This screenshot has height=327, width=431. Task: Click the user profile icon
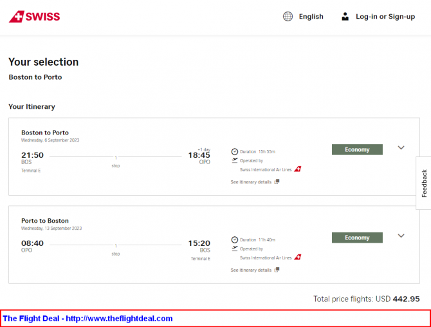pyautogui.click(x=345, y=17)
